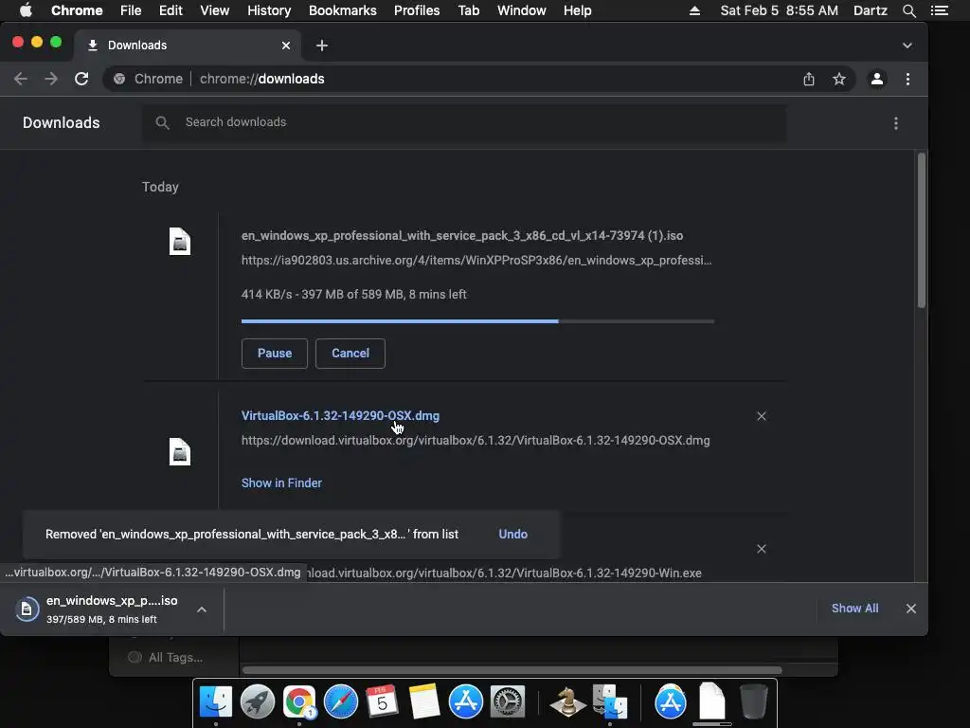Launch Chess from the Dock
This screenshot has height=728, width=970.
tap(567, 701)
